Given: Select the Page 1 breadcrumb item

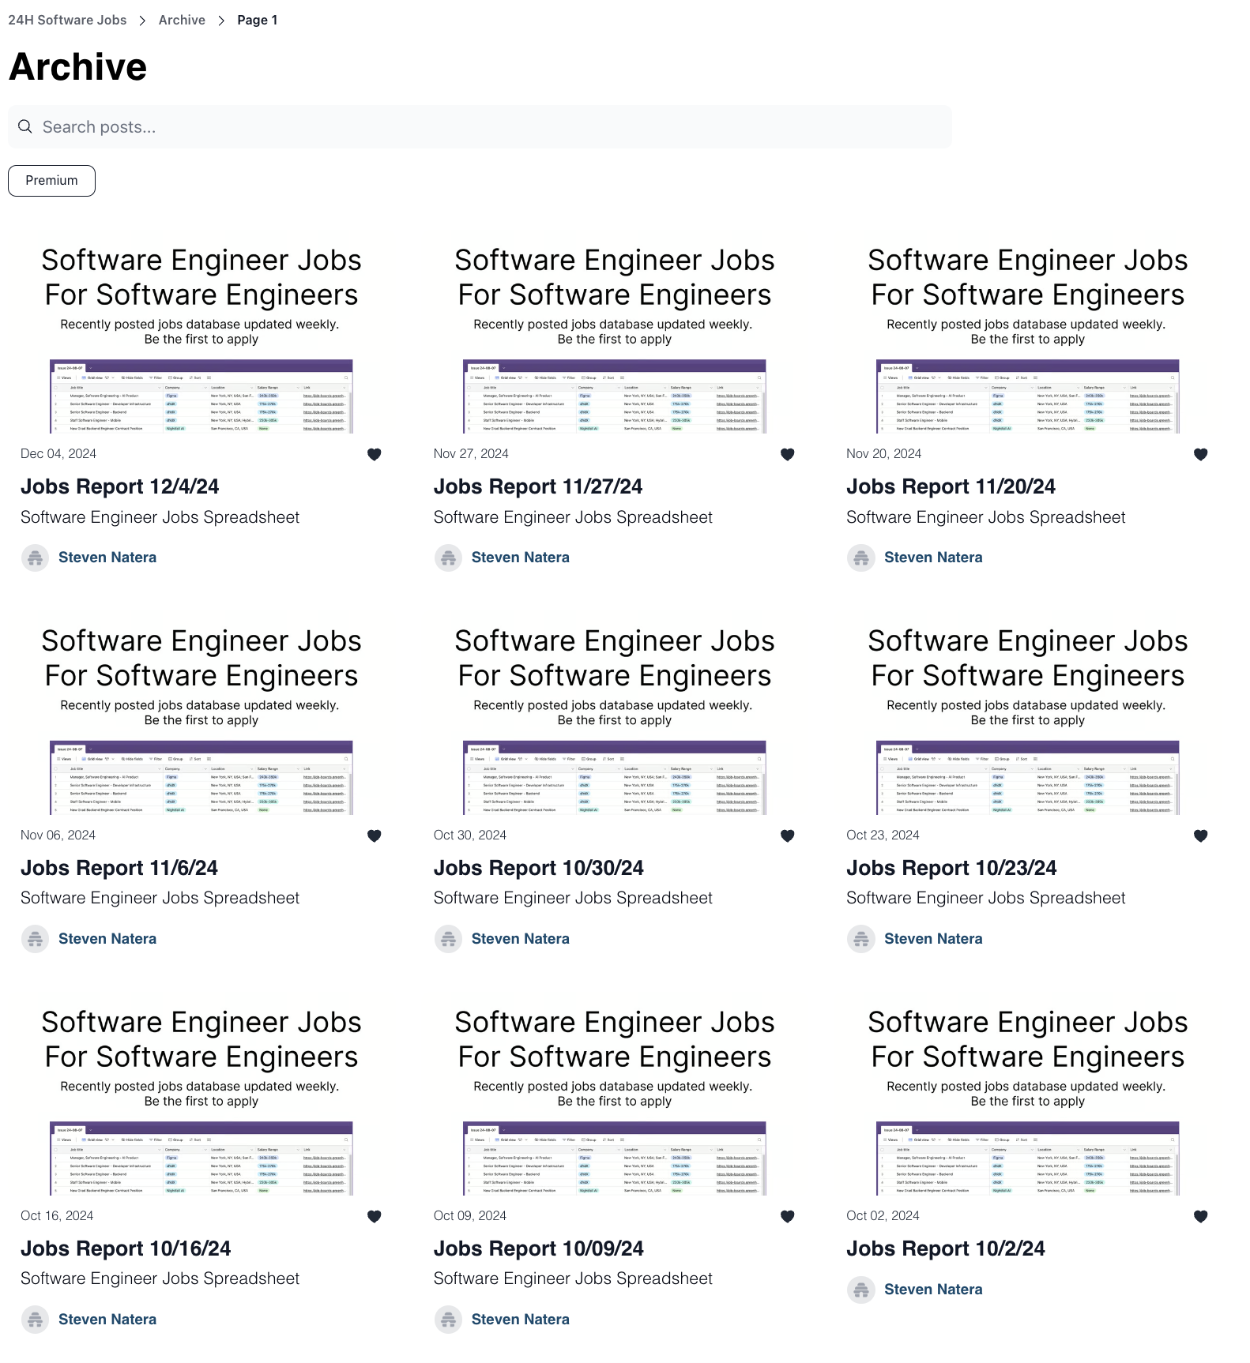Looking at the screenshot, I should tap(257, 21).
